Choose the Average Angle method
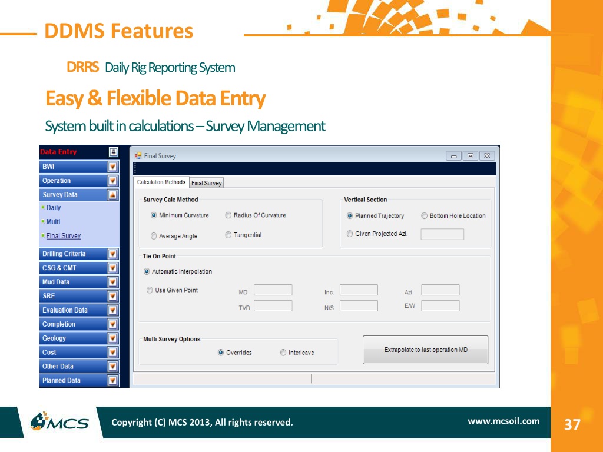603x452 pixels. 154,236
